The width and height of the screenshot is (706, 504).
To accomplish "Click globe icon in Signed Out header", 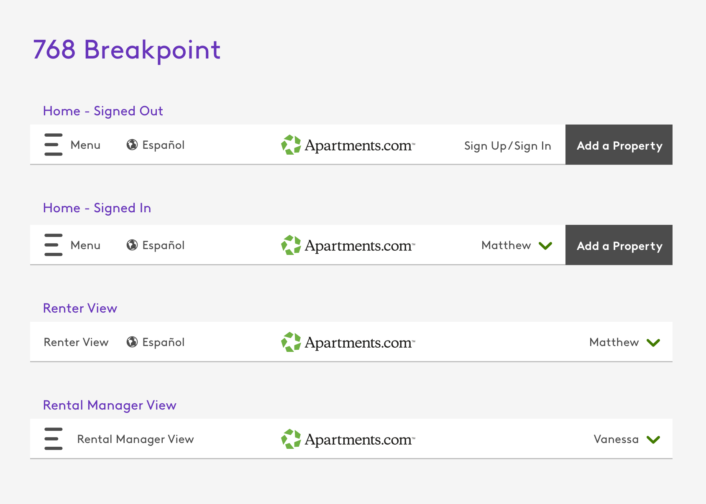I will click(x=132, y=145).
